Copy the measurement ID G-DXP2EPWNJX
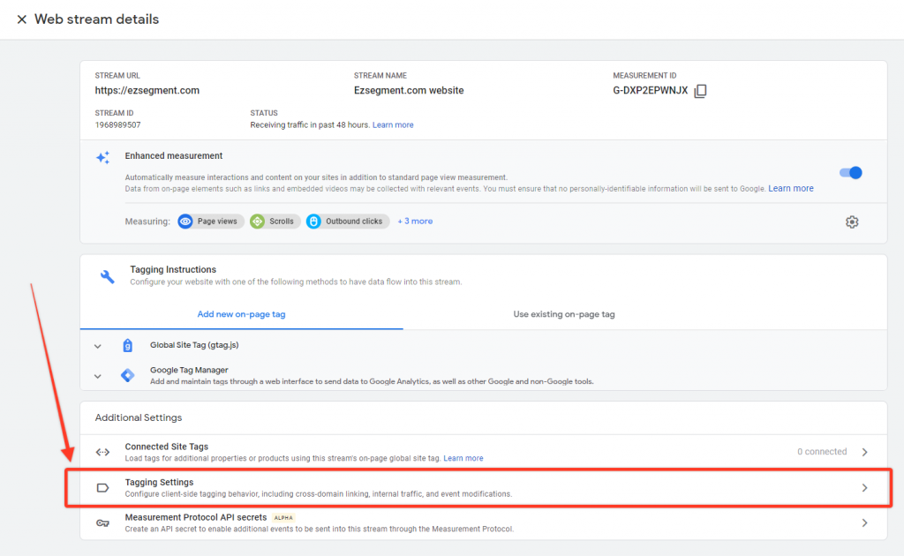Viewport: 904px width, 556px height. pyautogui.click(x=700, y=91)
